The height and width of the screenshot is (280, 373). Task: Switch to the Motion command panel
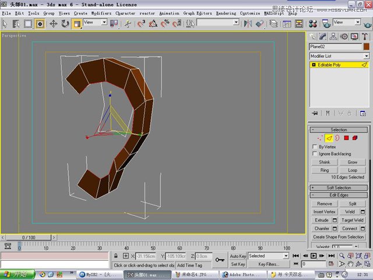pos(344,36)
